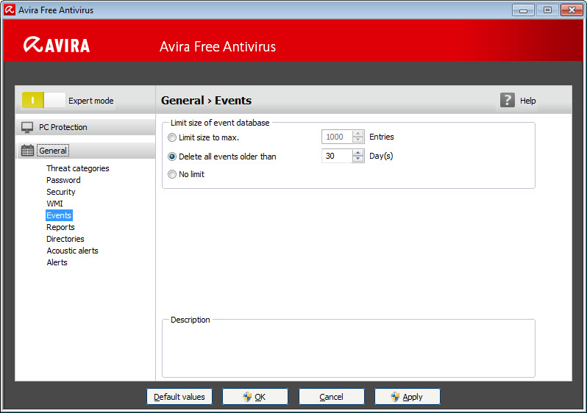Open the Help link text
The height and width of the screenshot is (413, 587).
[x=528, y=101]
